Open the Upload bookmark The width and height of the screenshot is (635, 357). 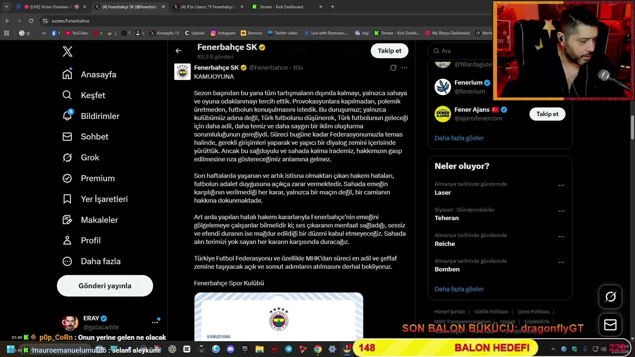click(x=194, y=33)
